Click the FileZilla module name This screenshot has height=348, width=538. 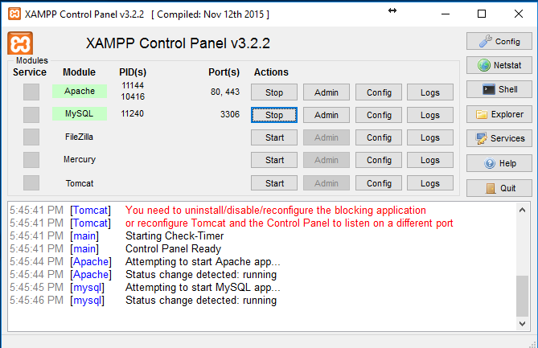click(80, 137)
